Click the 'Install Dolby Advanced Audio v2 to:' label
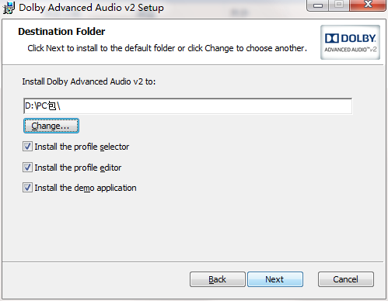 pyautogui.click(x=89, y=81)
